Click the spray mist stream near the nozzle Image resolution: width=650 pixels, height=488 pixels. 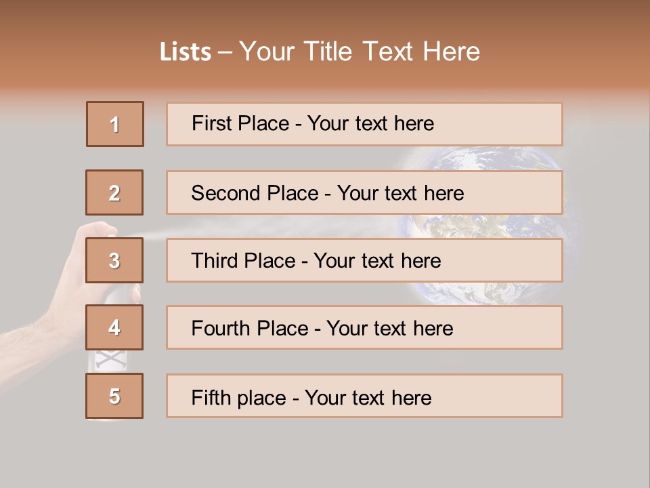(x=154, y=235)
